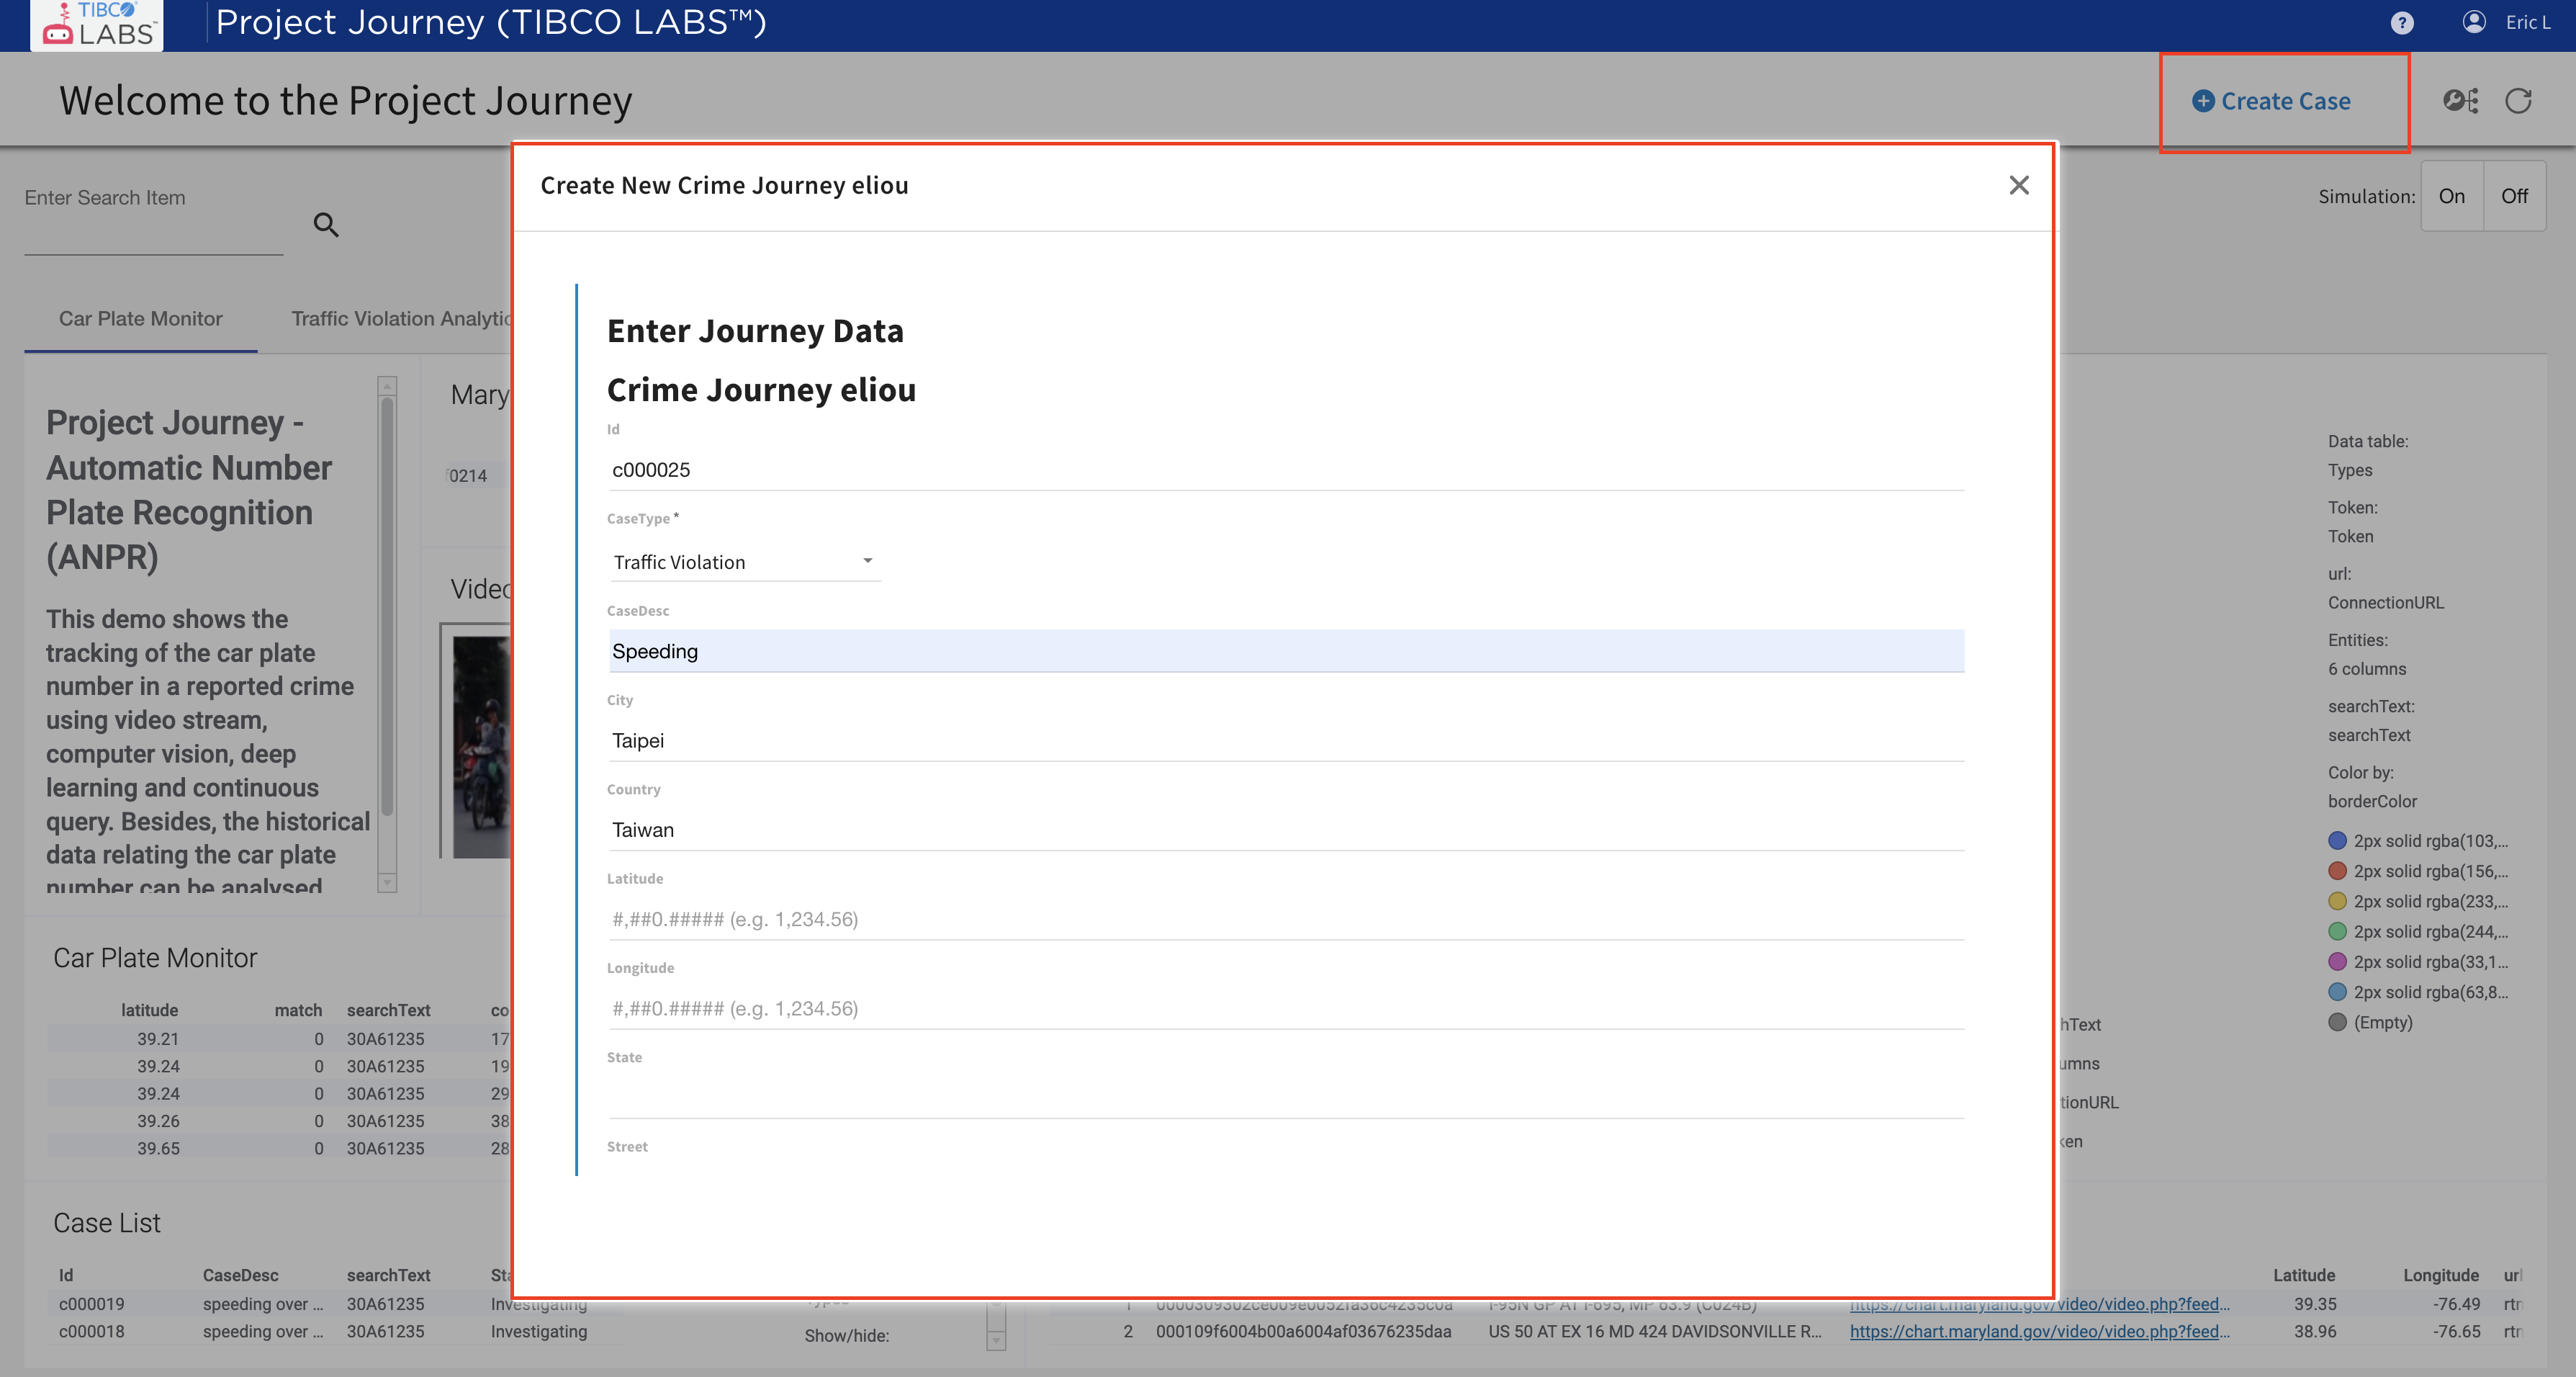This screenshot has width=2576, height=1377.
Task: Click the Create Case button
Action: coord(2271,101)
